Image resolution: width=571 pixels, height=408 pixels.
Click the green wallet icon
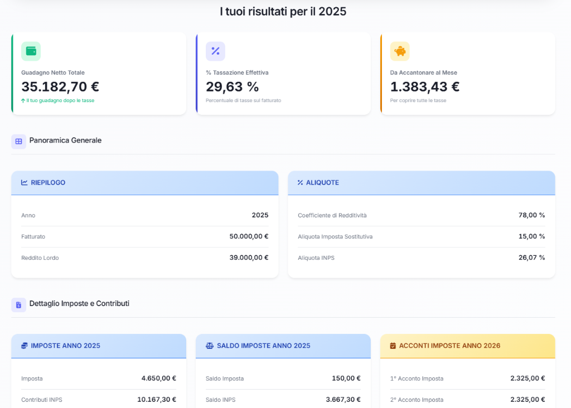click(x=31, y=51)
